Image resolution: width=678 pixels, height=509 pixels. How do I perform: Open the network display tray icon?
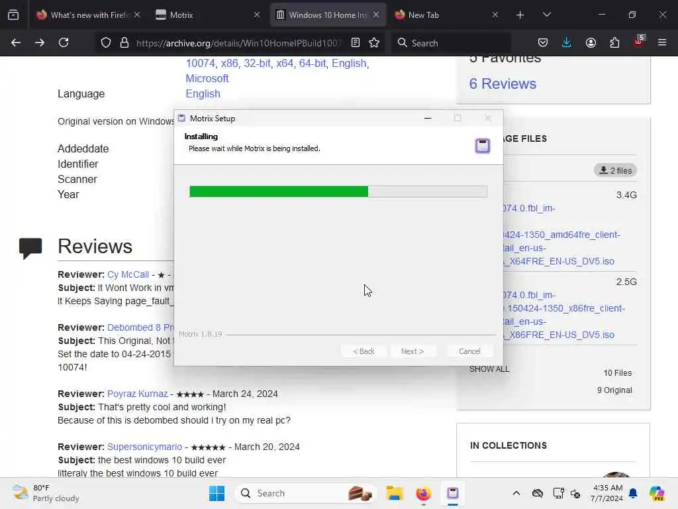click(558, 493)
